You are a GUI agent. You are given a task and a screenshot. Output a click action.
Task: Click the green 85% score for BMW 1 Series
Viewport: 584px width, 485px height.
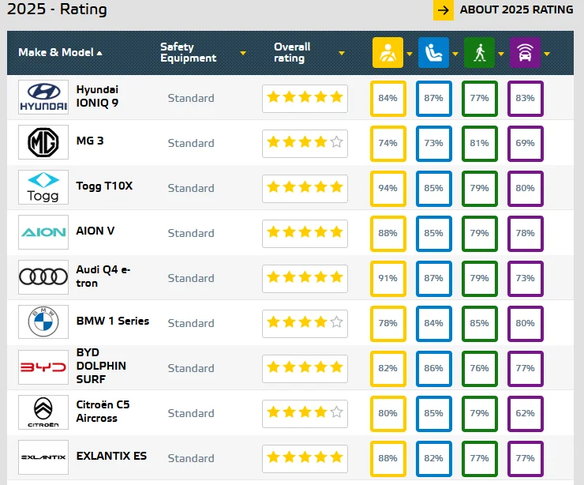479,324
